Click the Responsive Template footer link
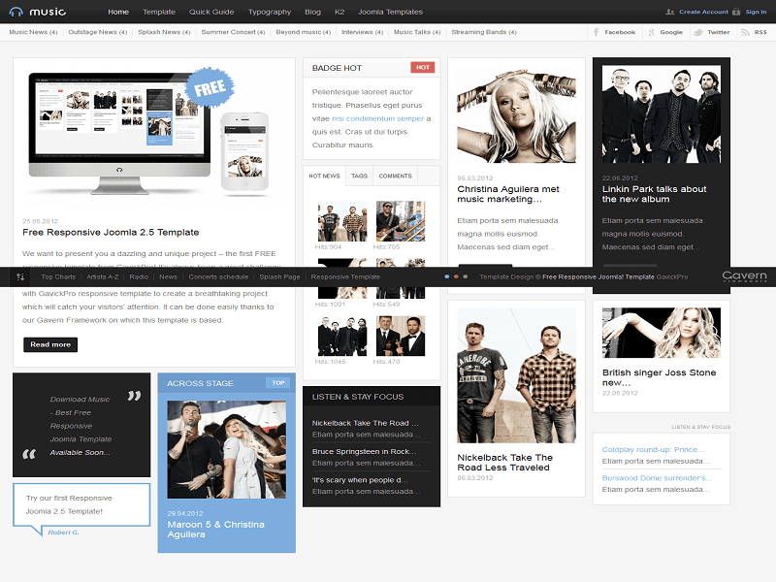776x582 pixels. pos(345,277)
